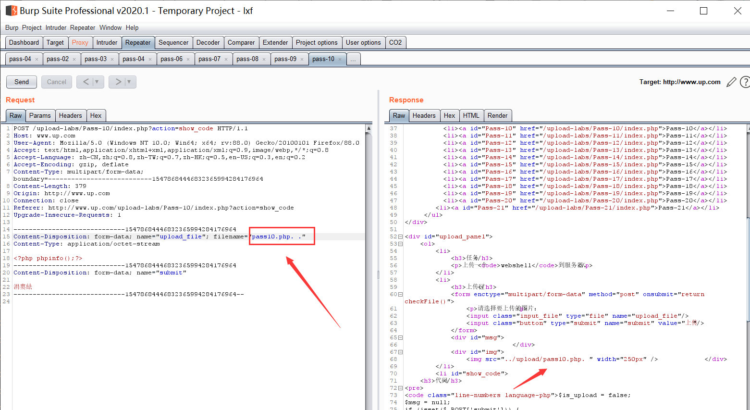Close the pass-06 repeater tab
750x410 pixels.
pyautogui.click(x=188, y=60)
